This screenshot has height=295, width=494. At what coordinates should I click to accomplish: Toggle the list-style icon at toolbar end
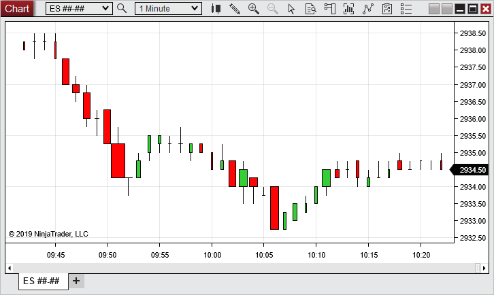(x=406, y=8)
